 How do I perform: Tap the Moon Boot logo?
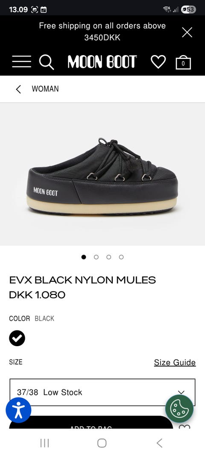(x=102, y=62)
